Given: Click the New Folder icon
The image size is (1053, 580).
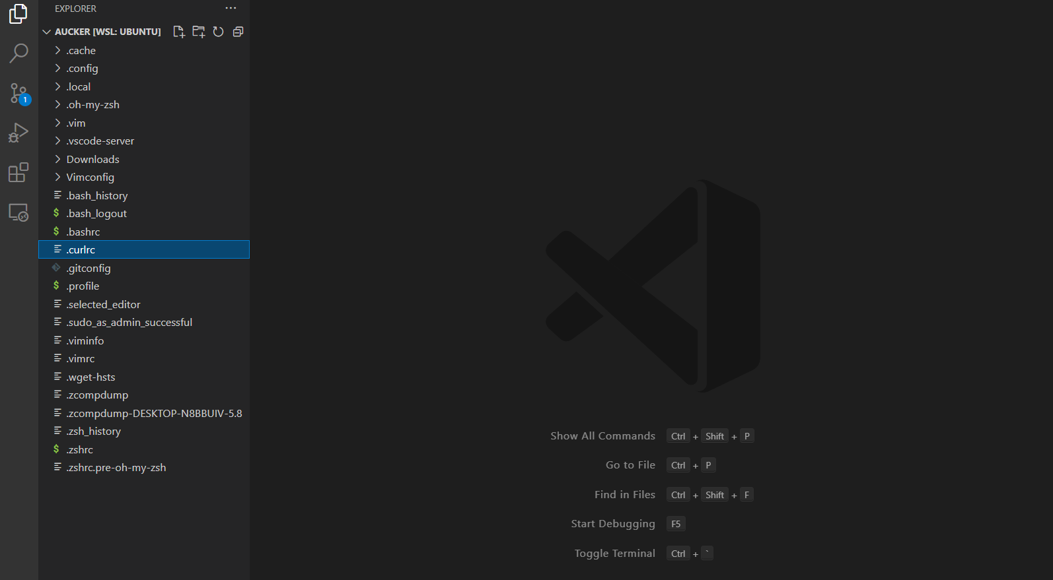Looking at the screenshot, I should click(x=198, y=32).
